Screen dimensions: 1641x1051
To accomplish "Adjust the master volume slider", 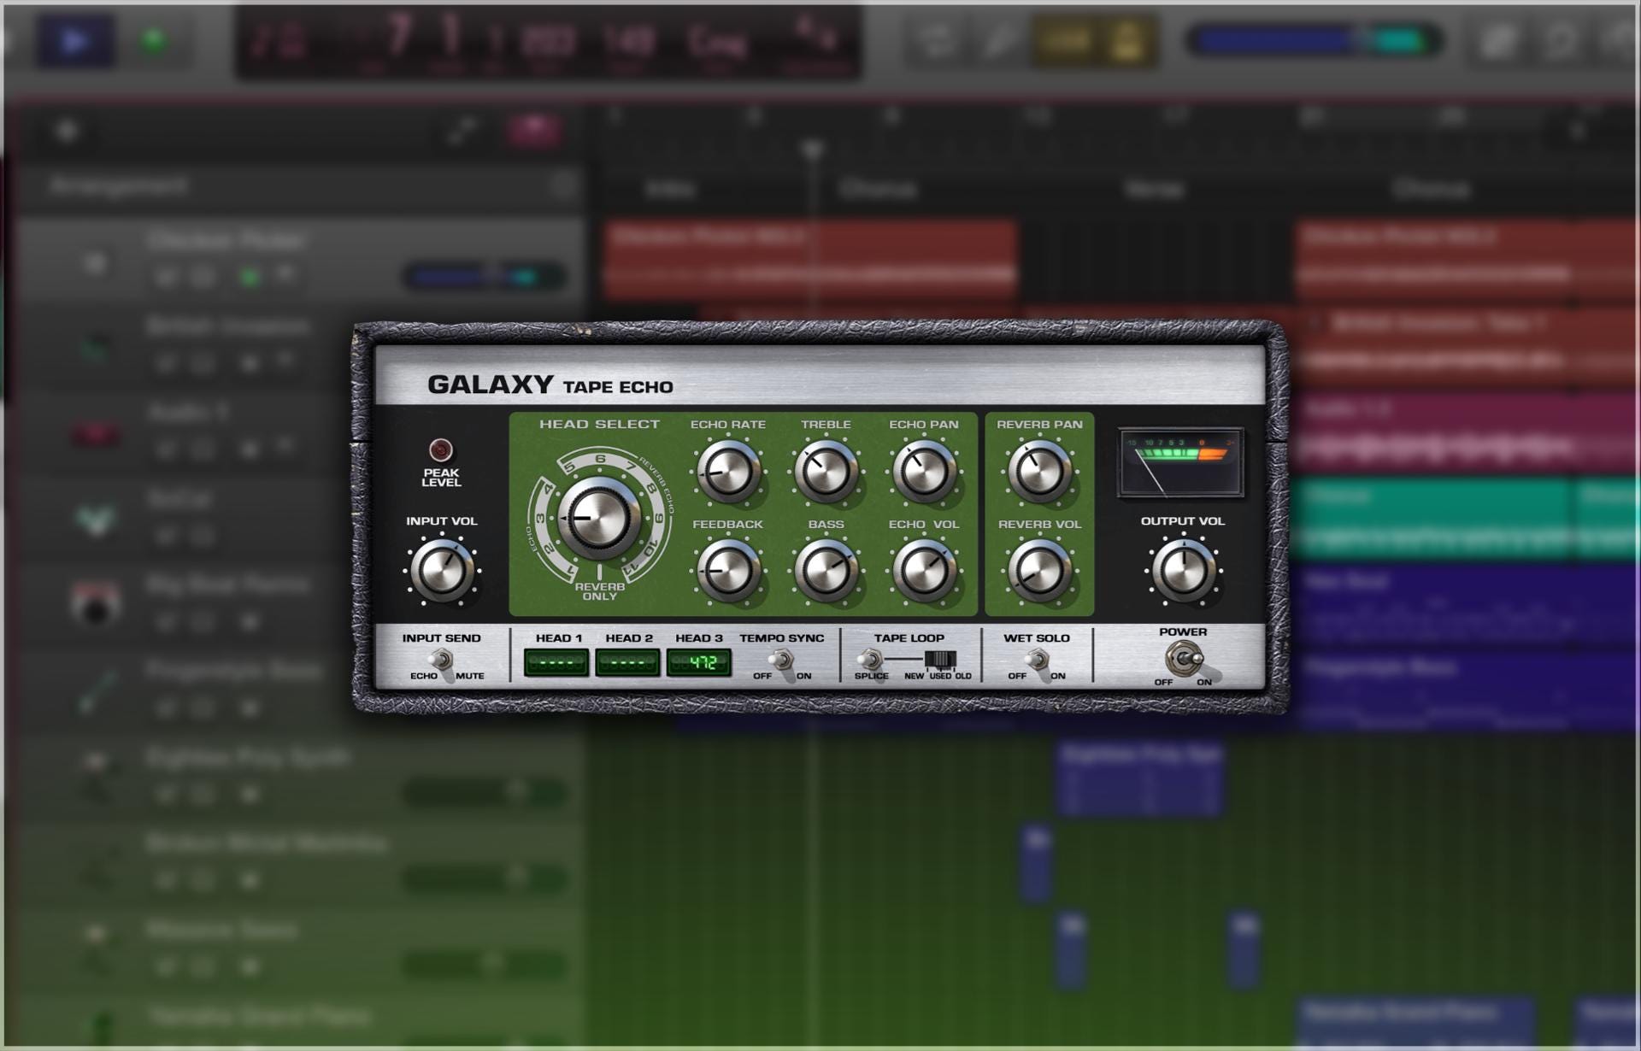I will 1314,40.
